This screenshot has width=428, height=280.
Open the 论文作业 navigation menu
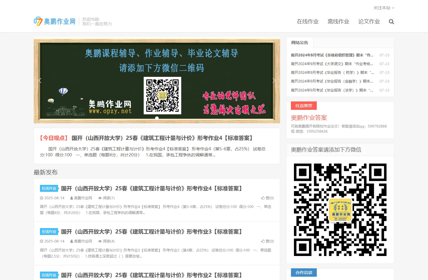tap(369, 22)
